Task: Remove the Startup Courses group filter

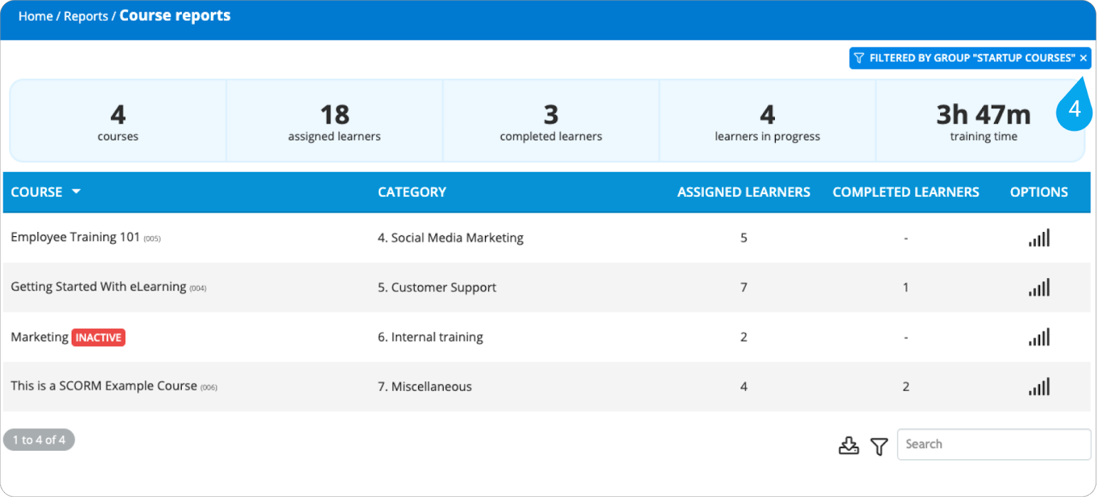Action: pyautogui.click(x=1083, y=59)
